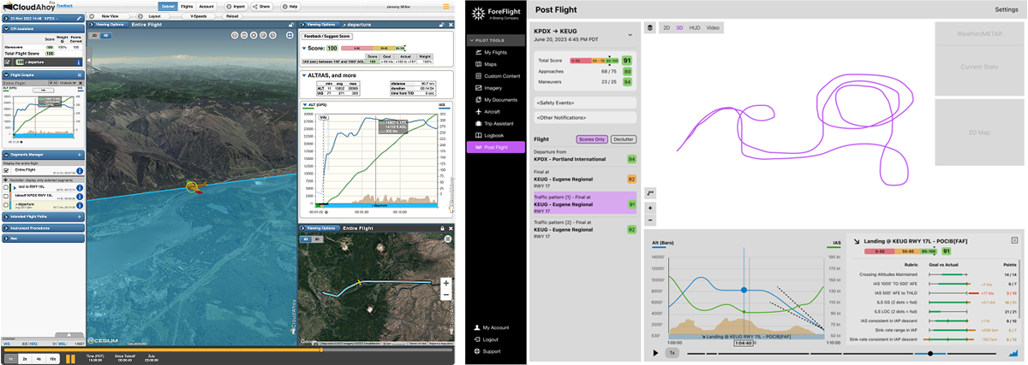This screenshot has width=1028, height=365.
Task: Click the CloudAhoy Share button
Action: pyautogui.click(x=263, y=6)
